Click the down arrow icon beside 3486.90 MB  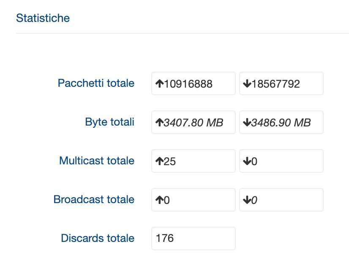tap(247, 123)
